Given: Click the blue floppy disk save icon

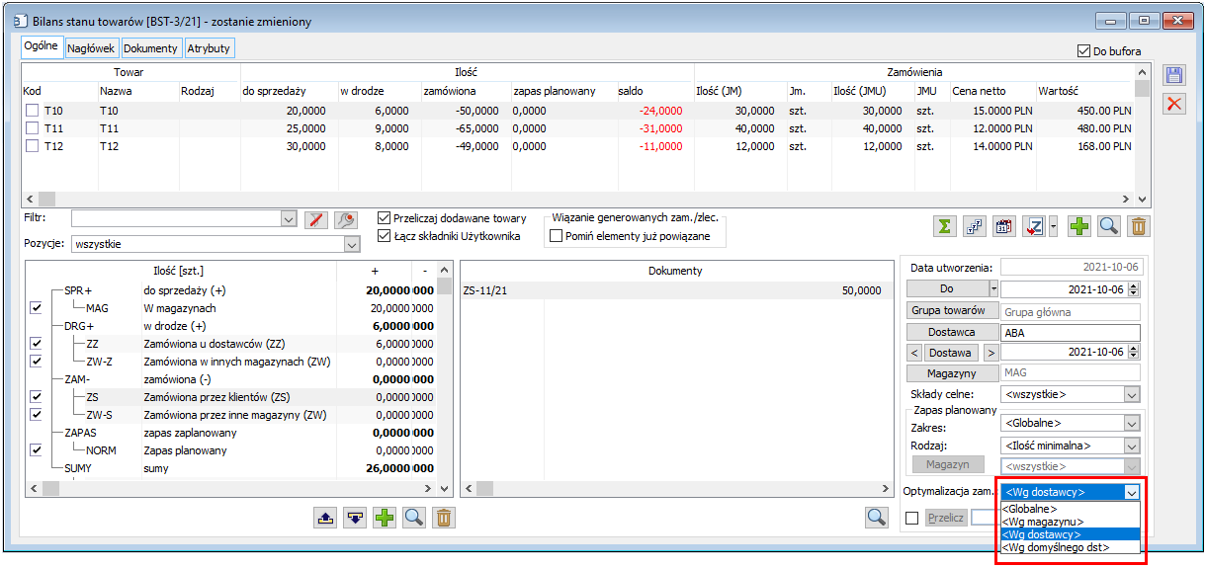Looking at the screenshot, I should 1174,77.
